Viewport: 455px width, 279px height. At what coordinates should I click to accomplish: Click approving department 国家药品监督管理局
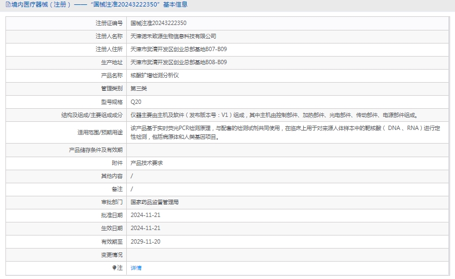coord(155,202)
